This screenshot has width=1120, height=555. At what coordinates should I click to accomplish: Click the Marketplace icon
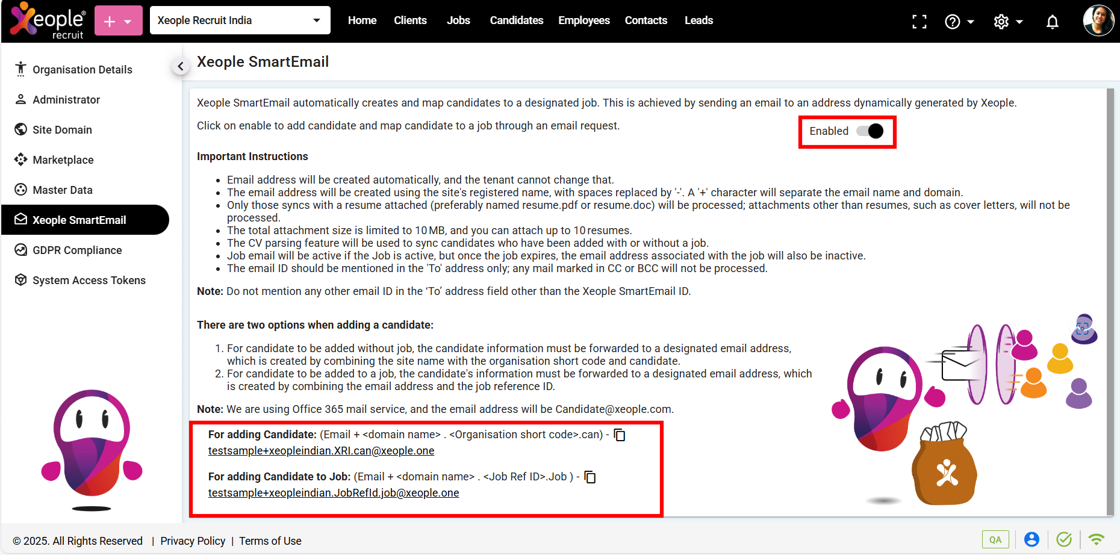tap(21, 160)
